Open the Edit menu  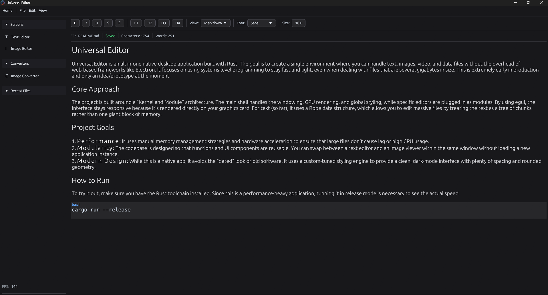click(x=32, y=10)
